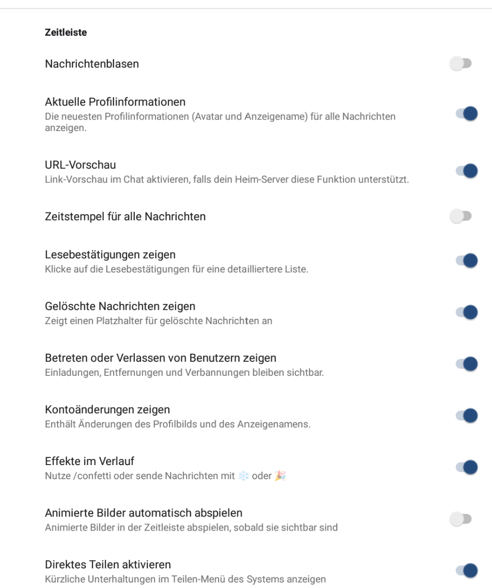Select the Gelöschte Nachrichten zeigen label
The width and height of the screenshot is (492, 588).
[120, 306]
